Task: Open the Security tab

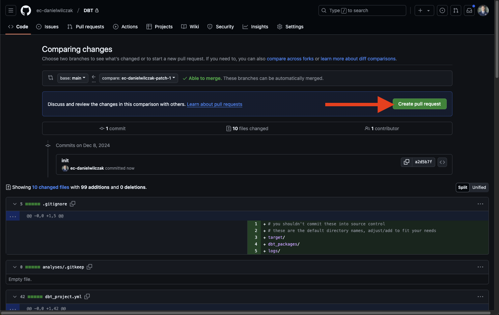Action: [x=221, y=27]
